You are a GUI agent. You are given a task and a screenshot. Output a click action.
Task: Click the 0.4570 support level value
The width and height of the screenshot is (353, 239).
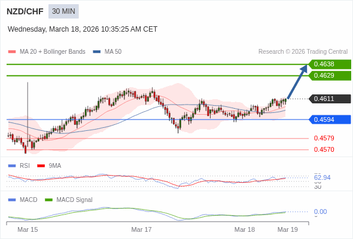(324, 149)
